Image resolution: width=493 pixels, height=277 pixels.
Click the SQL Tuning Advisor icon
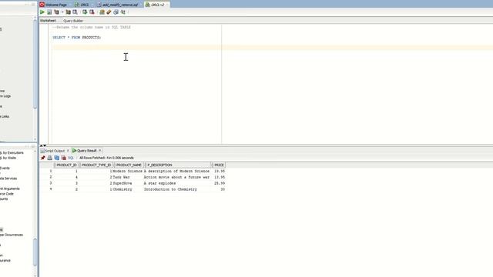(75, 12)
